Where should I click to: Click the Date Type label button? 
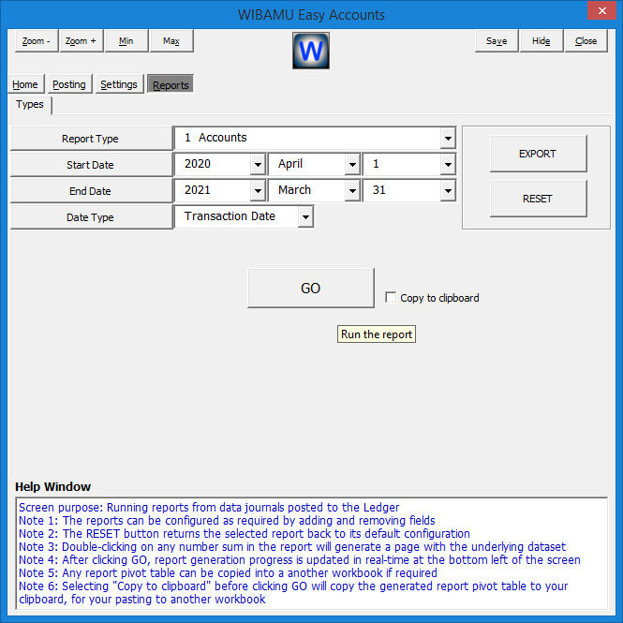[x=92, y=217]
